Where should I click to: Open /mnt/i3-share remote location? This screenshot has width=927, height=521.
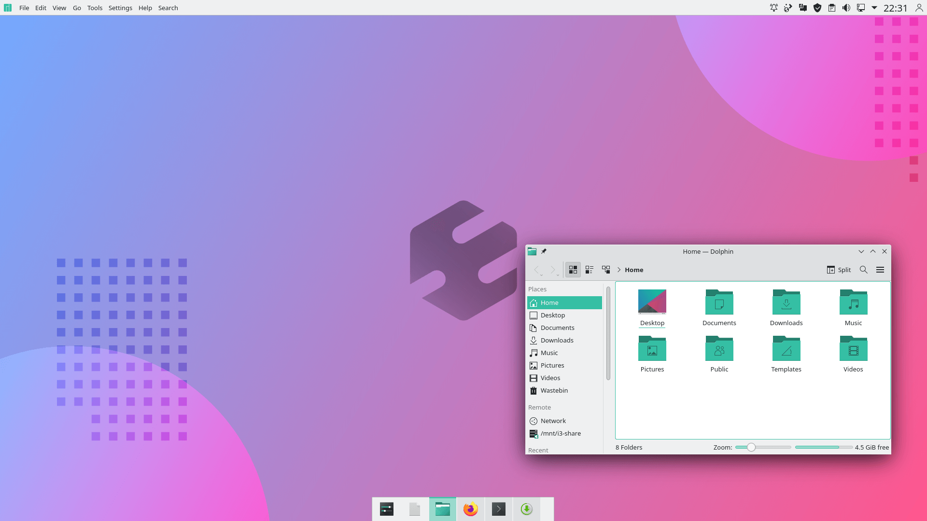[x=564, y=433]
